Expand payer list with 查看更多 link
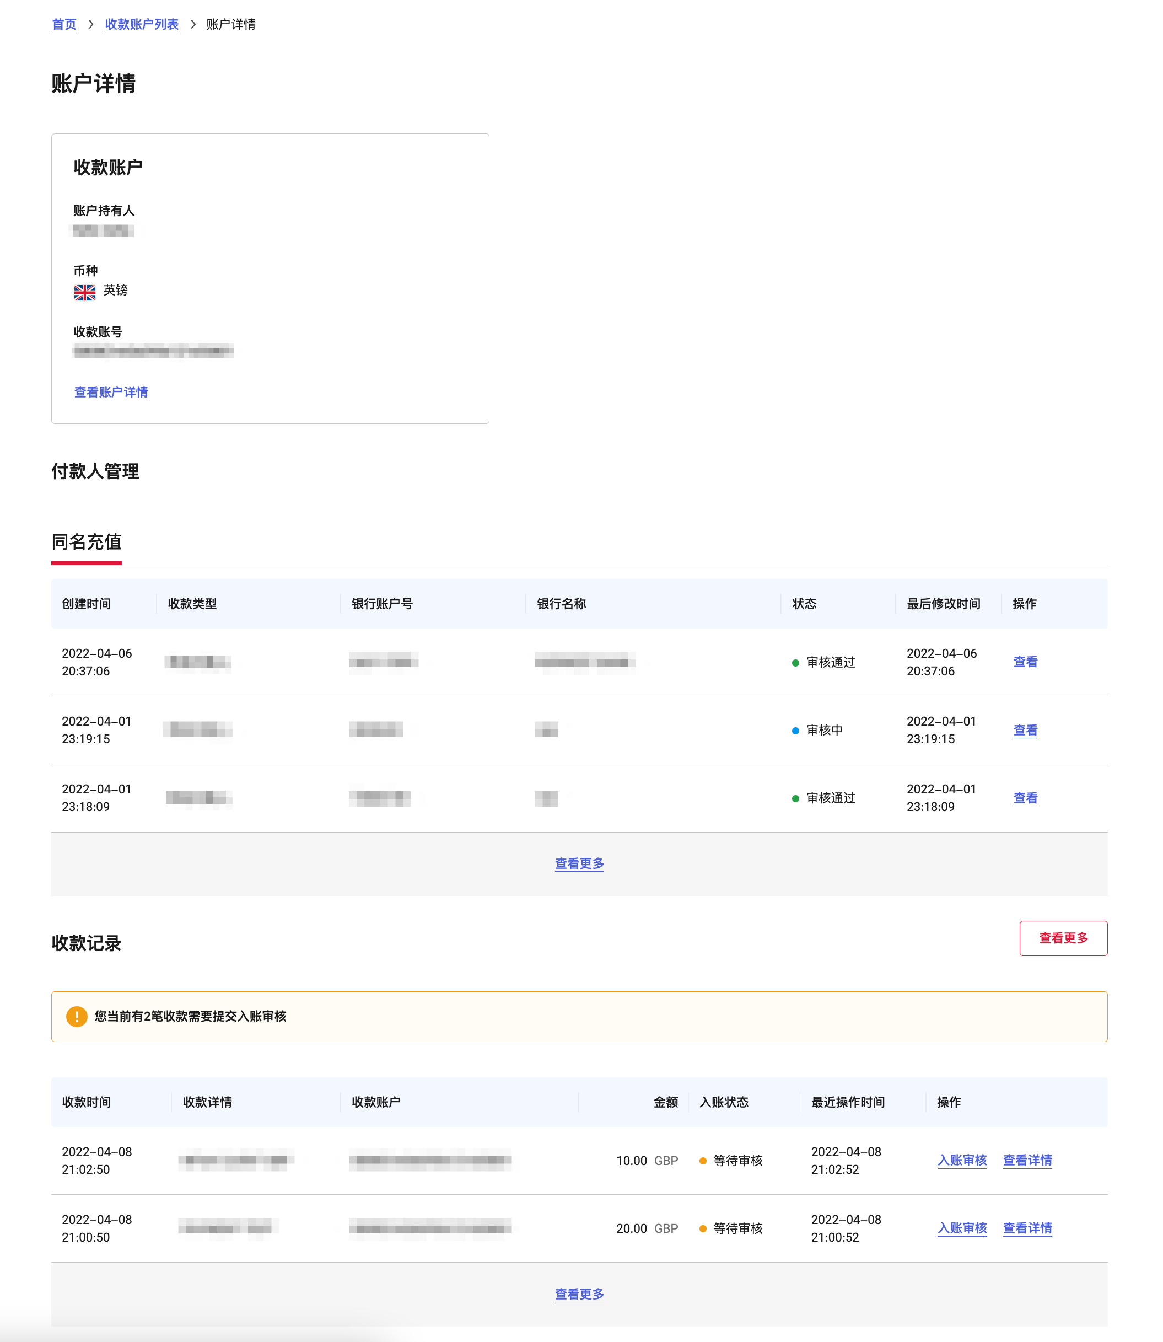 (579, 863)
